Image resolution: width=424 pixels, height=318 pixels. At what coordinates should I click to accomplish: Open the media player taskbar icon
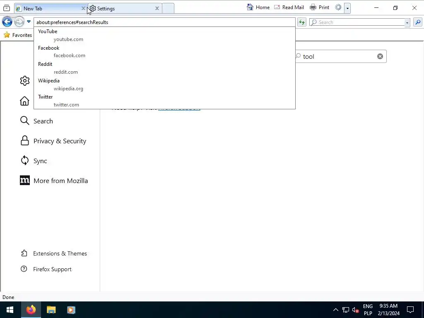click(x=71, y=310)
